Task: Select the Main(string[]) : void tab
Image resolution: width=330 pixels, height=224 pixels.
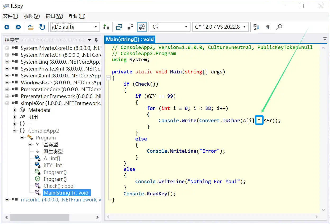Action: (130, 39)
